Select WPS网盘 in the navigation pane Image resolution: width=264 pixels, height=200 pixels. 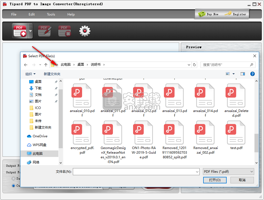39,145
